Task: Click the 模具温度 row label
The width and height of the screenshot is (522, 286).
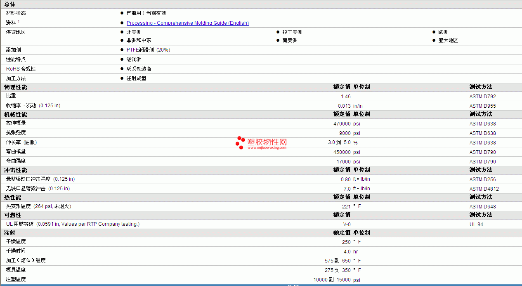Action: [x=16, y=270]
